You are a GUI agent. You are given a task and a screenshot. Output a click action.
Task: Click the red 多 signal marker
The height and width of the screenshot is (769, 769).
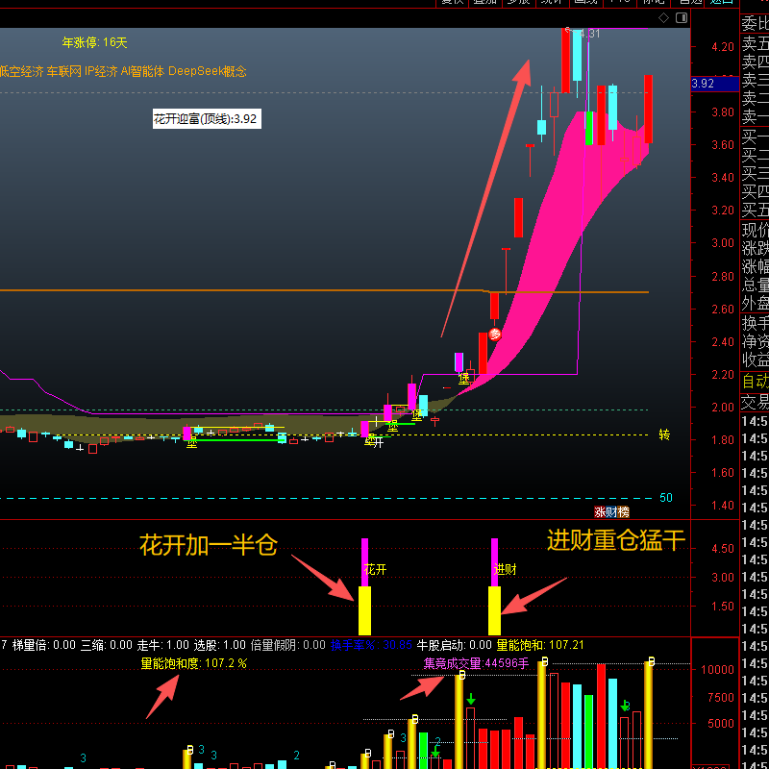click(x=495, y=335)
